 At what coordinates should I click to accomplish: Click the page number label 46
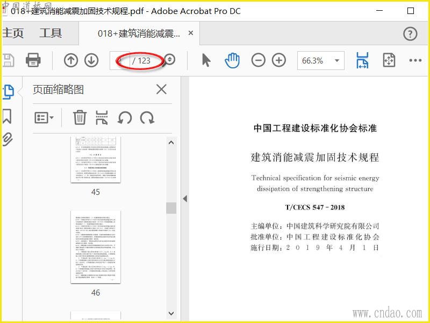(96, 293)
